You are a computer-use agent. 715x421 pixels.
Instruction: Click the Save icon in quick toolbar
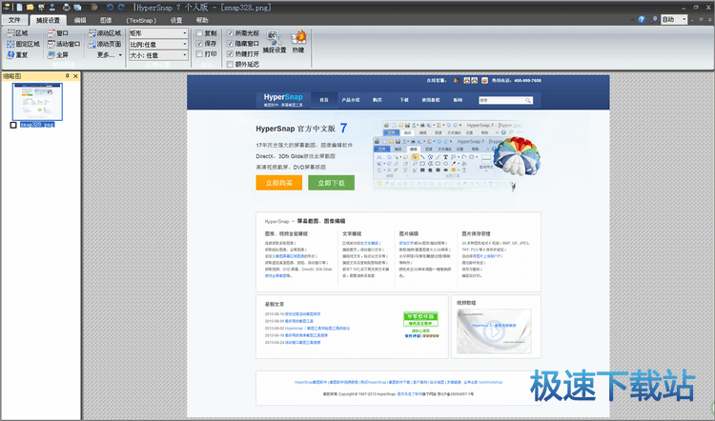click(x=42, y=7)
